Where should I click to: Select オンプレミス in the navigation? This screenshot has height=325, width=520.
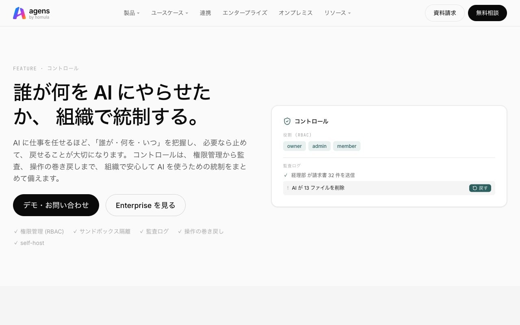click(x=296, y=13)
